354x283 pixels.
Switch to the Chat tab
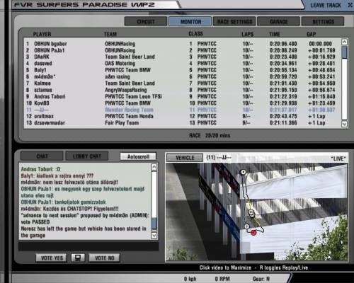(42, 156)
